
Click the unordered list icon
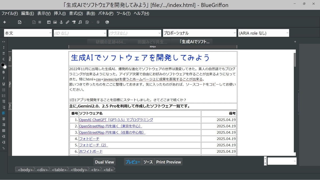coord(4,90)
